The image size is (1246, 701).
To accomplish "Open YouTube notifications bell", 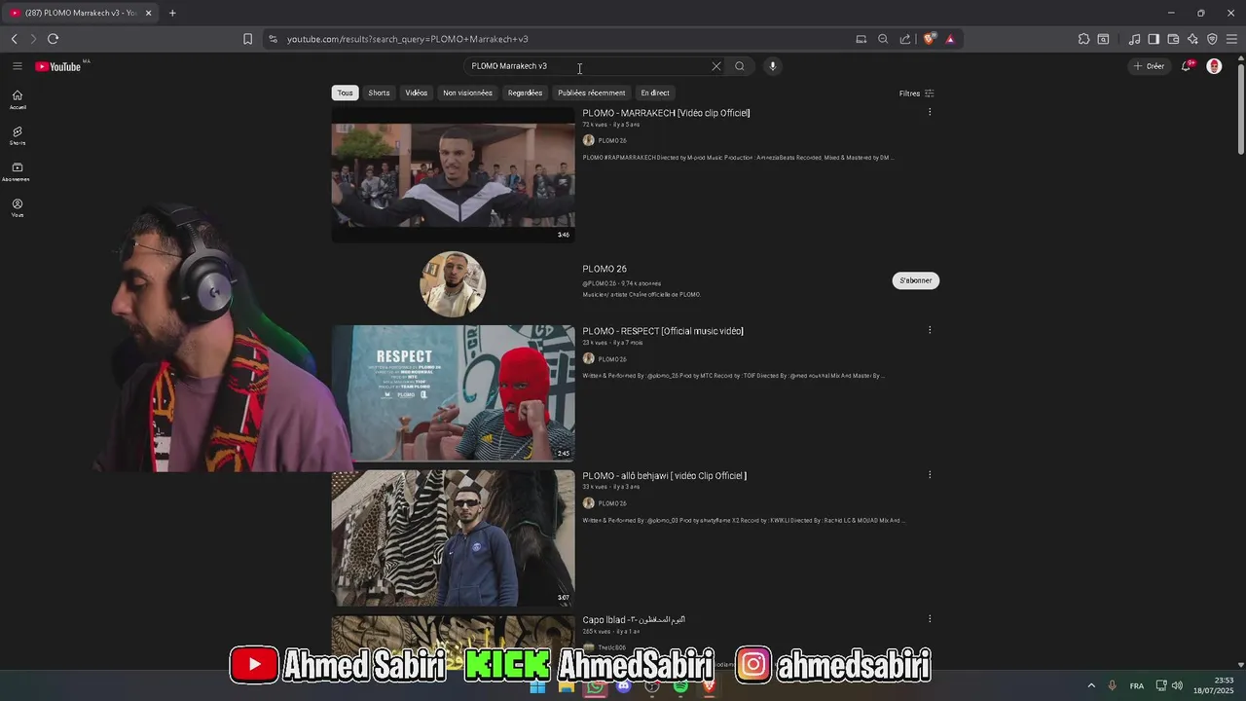I will (x=1187, y=66).
